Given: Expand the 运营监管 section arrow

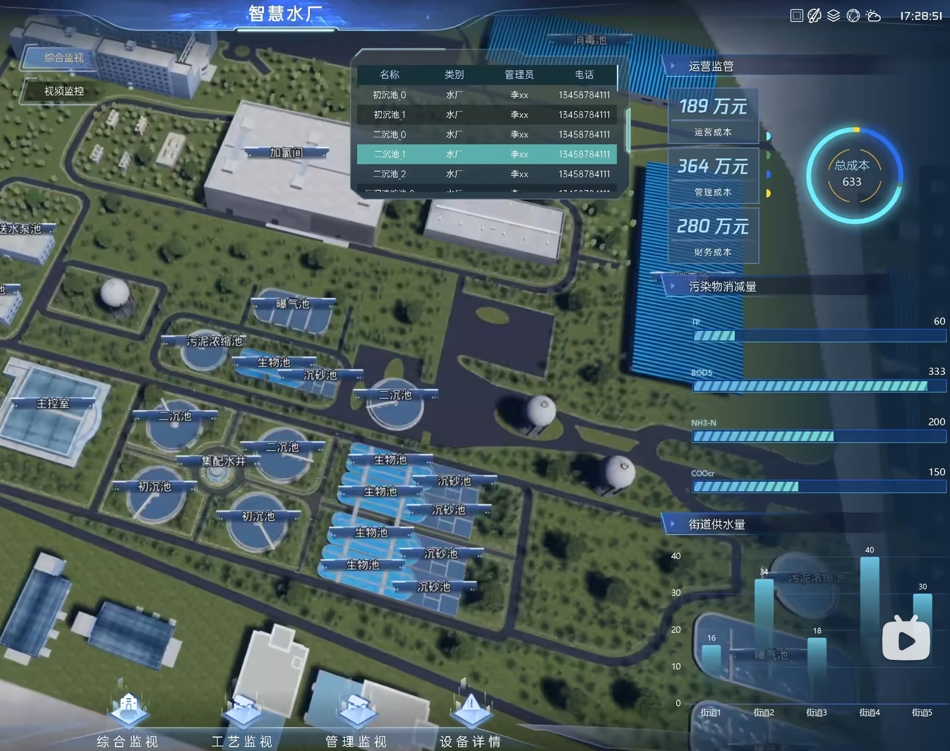Looking at the screenshot, I should [673, 66].
